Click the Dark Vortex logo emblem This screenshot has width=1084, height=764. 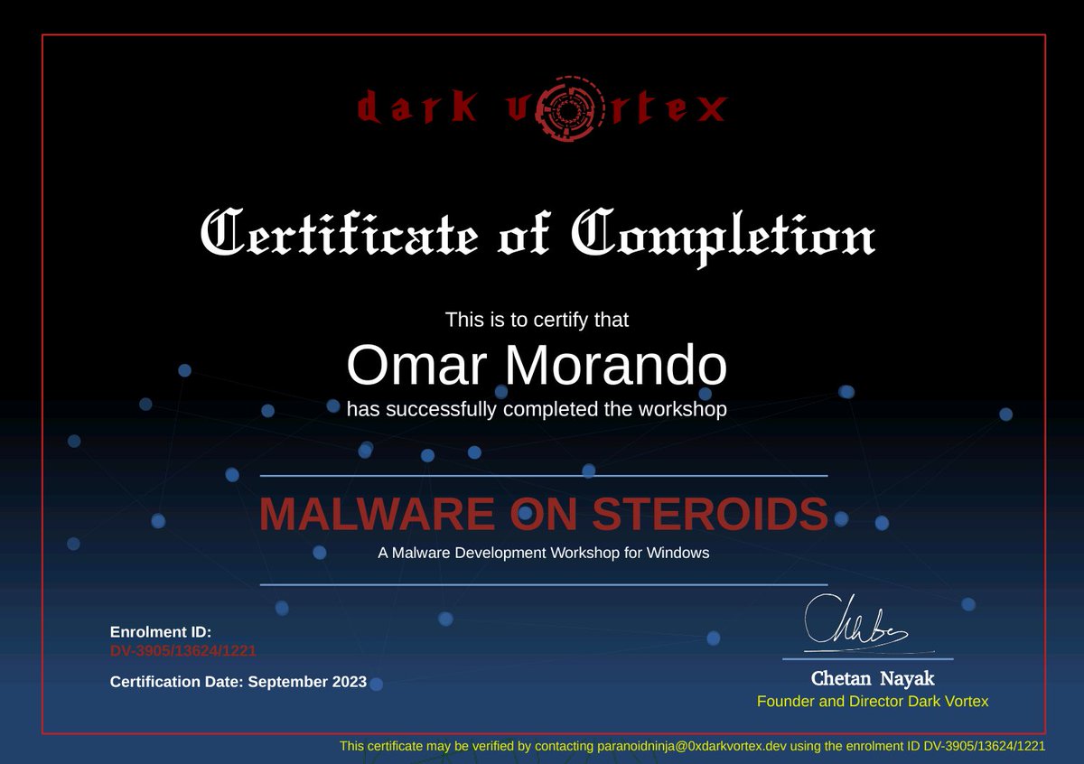pos(570,109)
